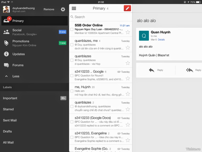Tap the duyluandethuong account name
202x152 pixels.
pos(23,8)
